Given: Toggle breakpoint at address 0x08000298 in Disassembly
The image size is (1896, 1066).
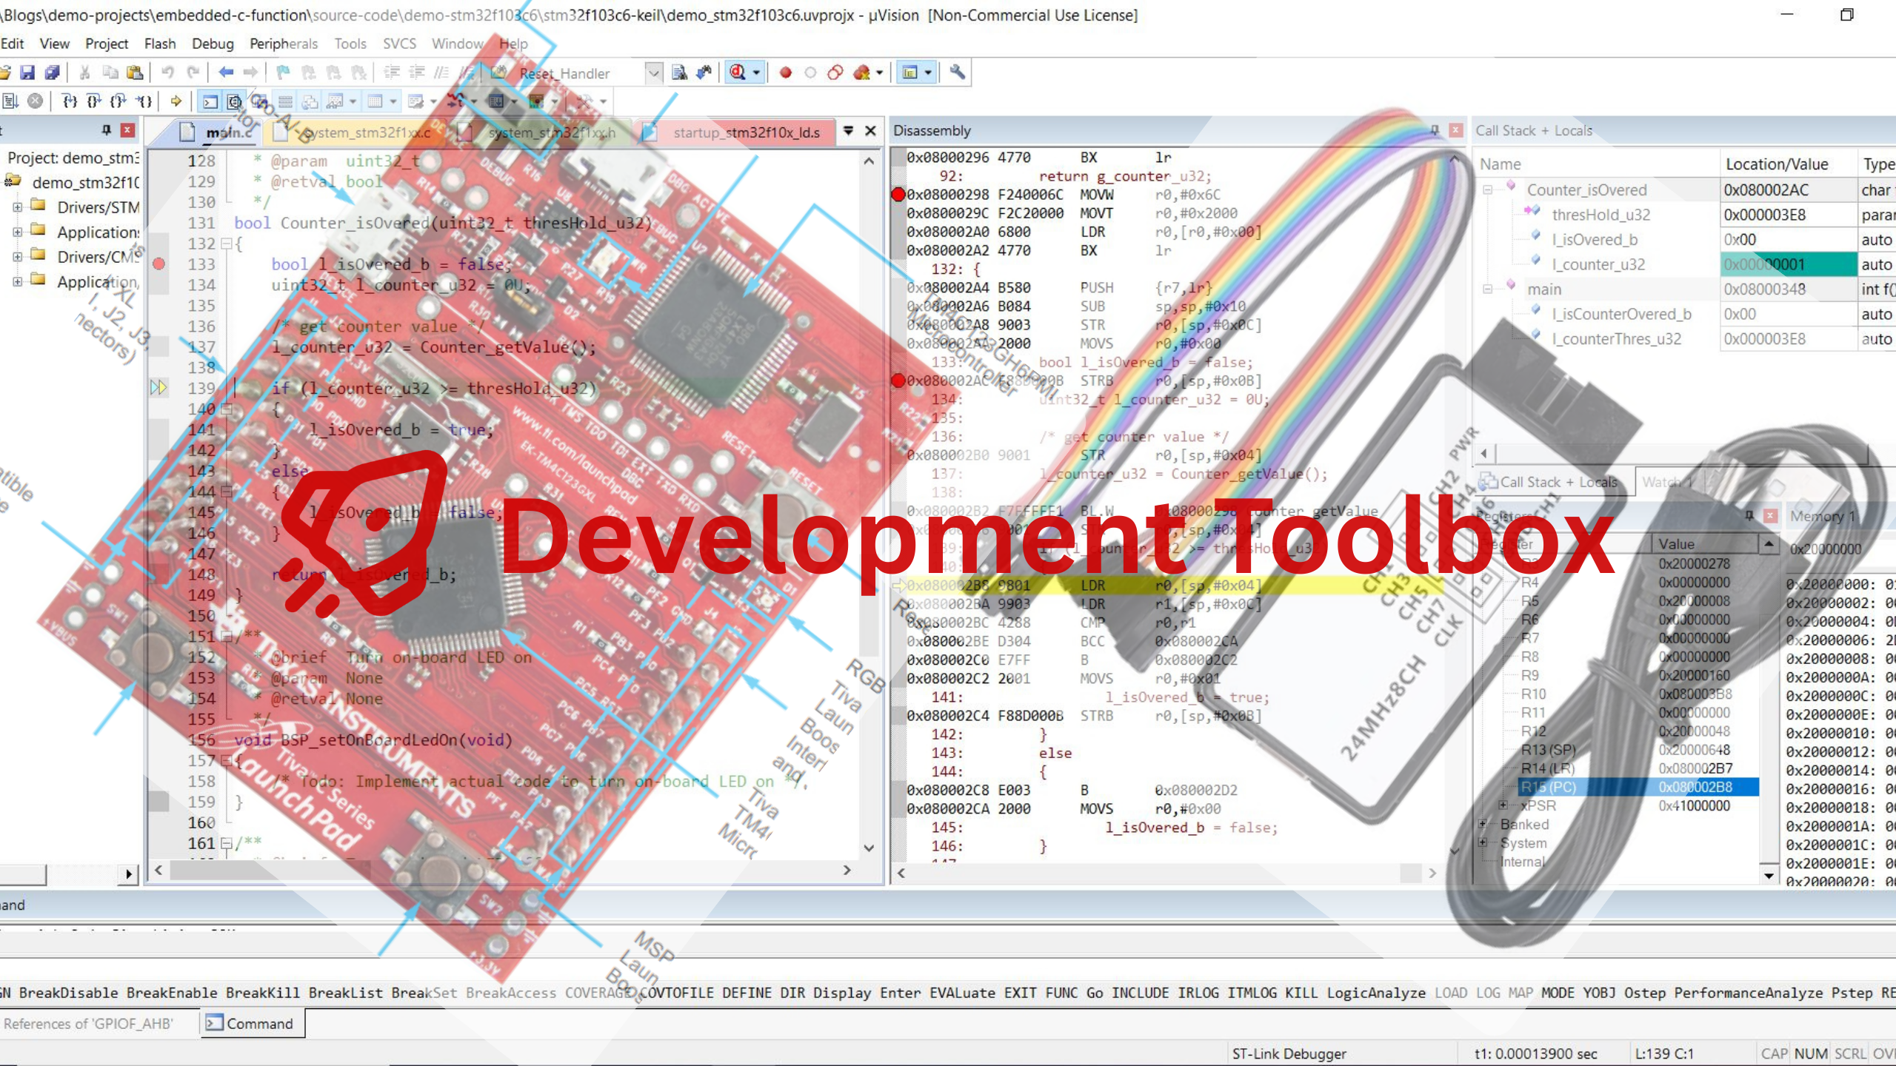Looking at the screenshot, I should click(898, 195).
